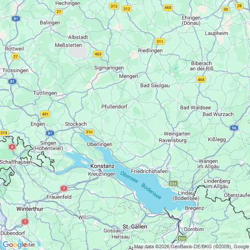Click the E54 road marker near Friedrichshafen
This screenshot has width=250, height=250.
click(173, 184)
